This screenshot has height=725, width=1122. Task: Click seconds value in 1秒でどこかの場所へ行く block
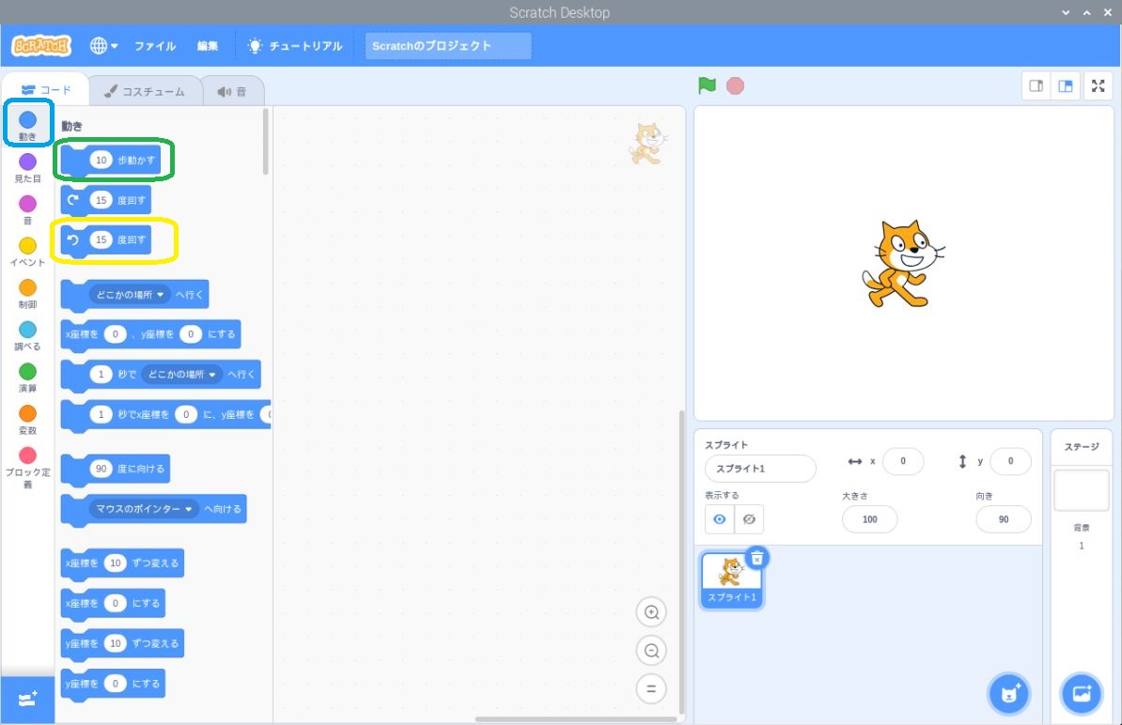[x=101, y=374]
